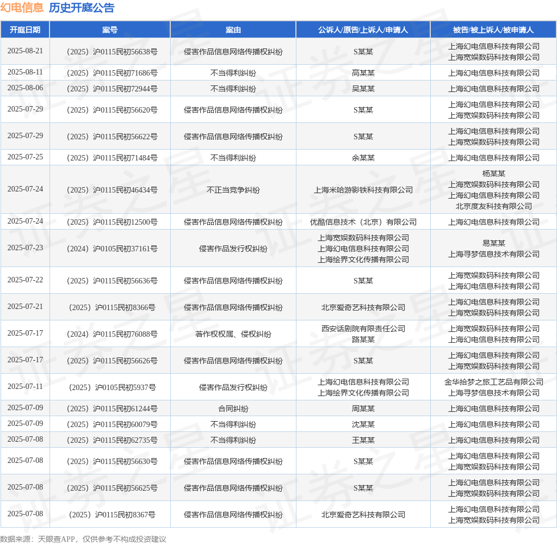Click case number (2025)沪0105民初5937号
The width and height of the screenshot is (557, 544).
tap(112, 388)
